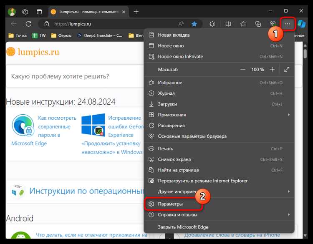This screenshot has height=244, width=313.
Task: Open the Copilot icon
Action: tap(302, 24)
